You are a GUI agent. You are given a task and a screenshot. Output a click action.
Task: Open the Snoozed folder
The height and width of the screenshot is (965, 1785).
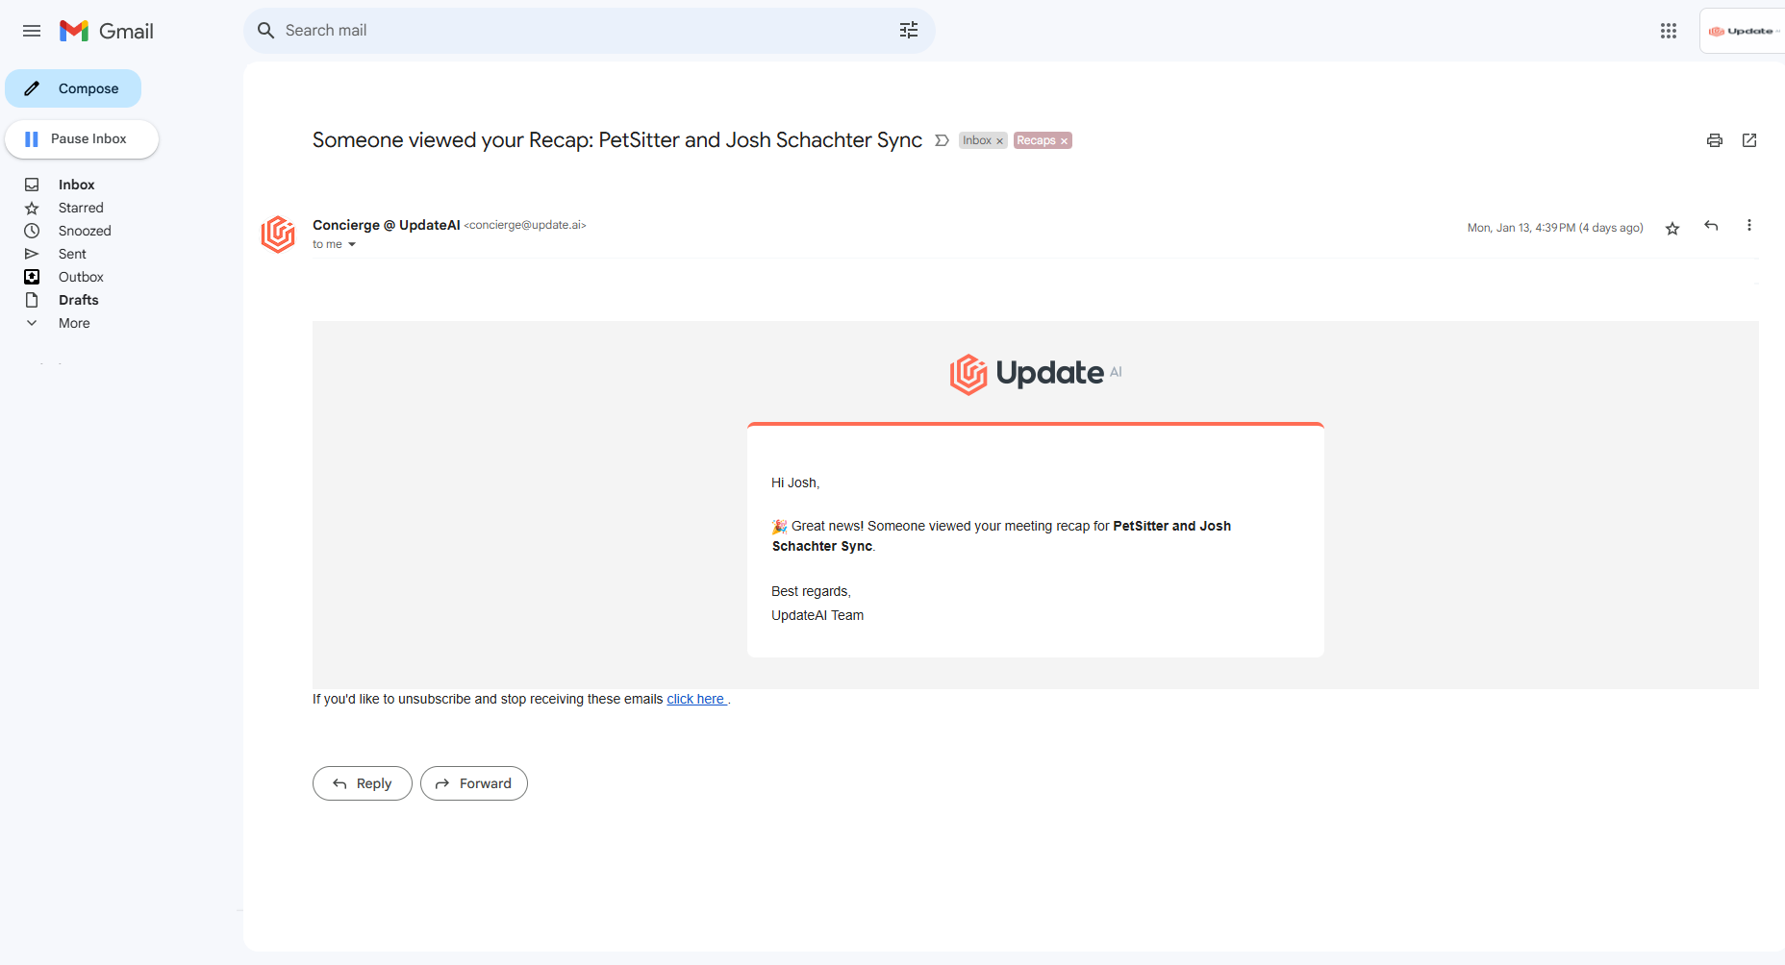(x=85, y=231)
